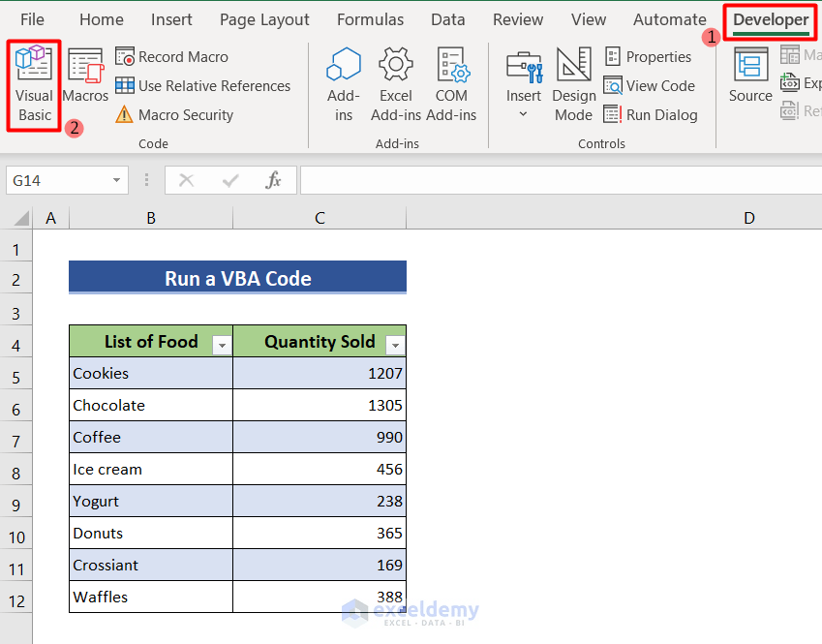Image resolution: width=822 pixels, height=644 pixels.
Task: Open the Formulas ribbon tab
Action: [370, 19]
